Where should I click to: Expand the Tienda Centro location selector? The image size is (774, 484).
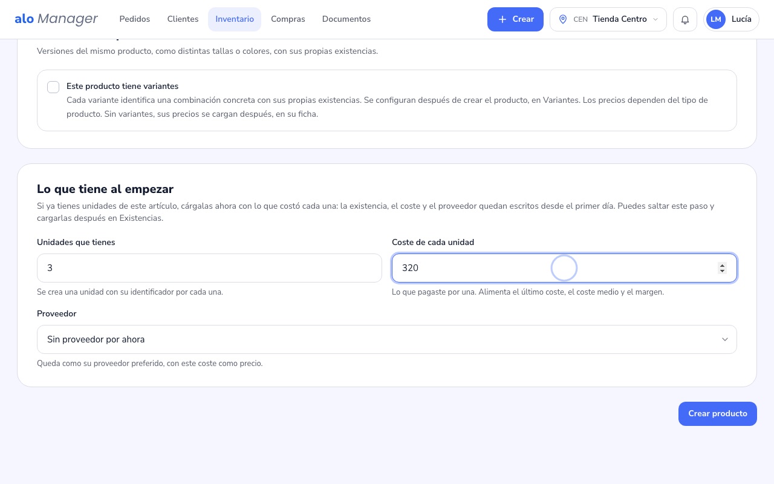(x=608, y=19)
